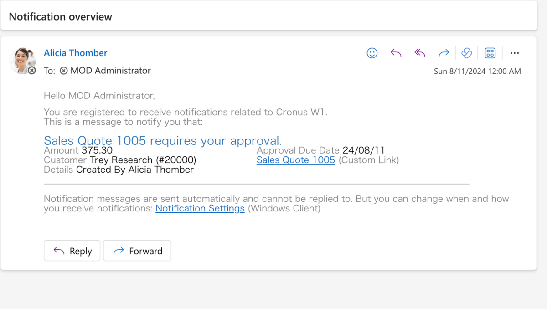This screenshot has width=547, height=309.
Task: Add a reaction using the smiley icon
Action: click(372, 53)
